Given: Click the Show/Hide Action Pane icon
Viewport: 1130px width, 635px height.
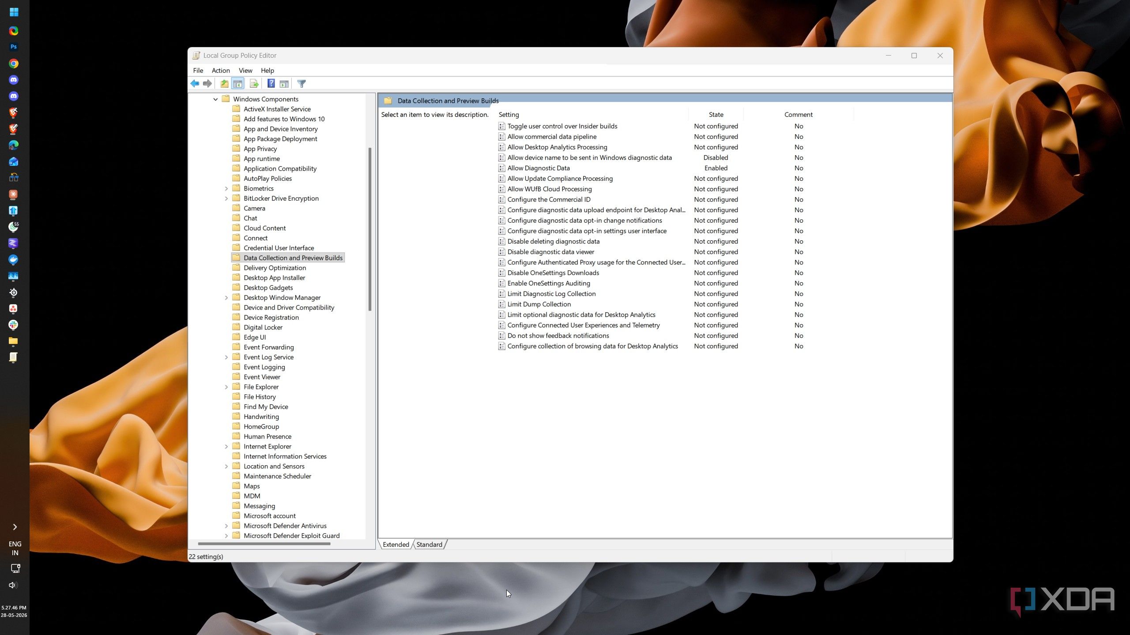Looking at the screenshot, I should [284, 83].
